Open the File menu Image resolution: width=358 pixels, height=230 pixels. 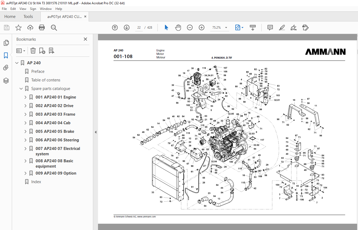click(x=4, y=9)
